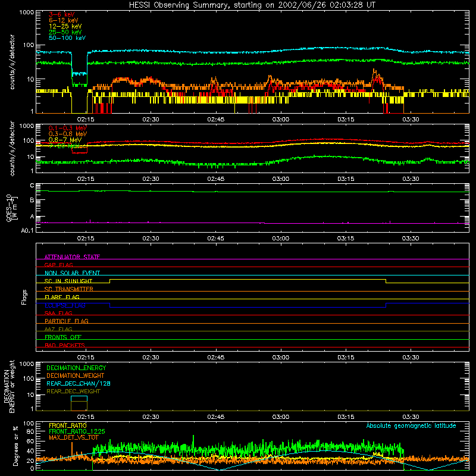Click the ATTENUATOR_STATE flag label
This screenshot has height=476, width=476.
[72, 257]
